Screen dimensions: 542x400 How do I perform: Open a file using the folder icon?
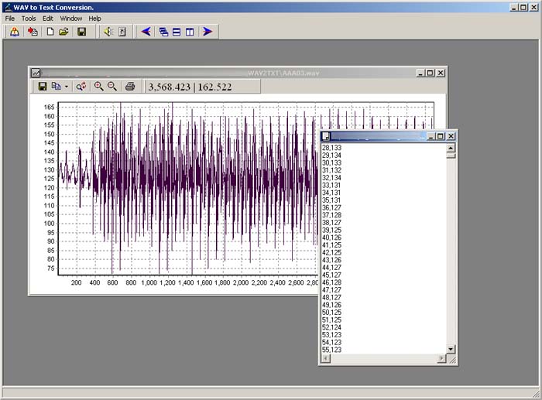63,32
